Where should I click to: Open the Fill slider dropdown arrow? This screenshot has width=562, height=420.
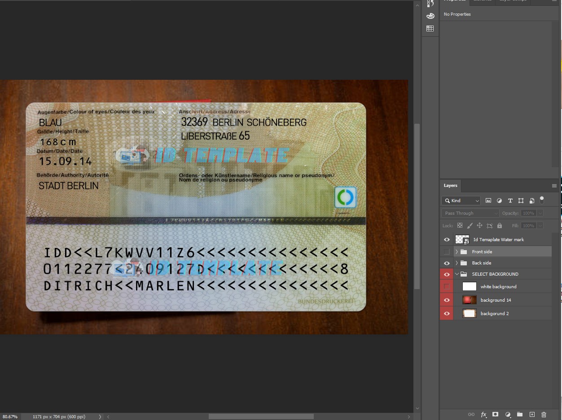tap(540, 225)
